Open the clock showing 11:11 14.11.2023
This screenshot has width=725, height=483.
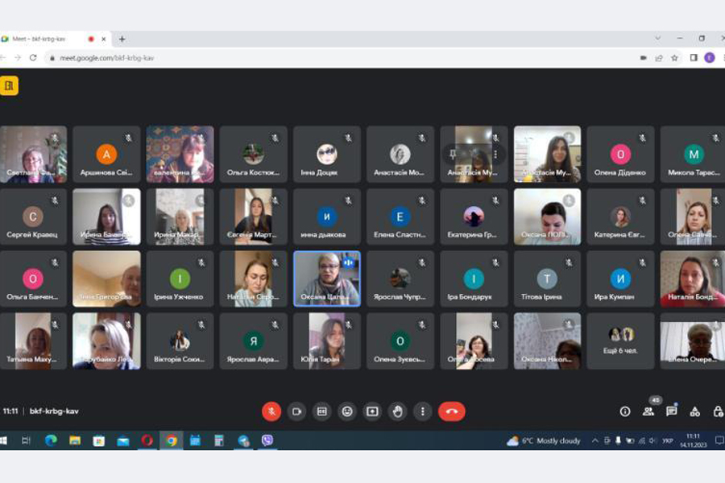(693, 440)
